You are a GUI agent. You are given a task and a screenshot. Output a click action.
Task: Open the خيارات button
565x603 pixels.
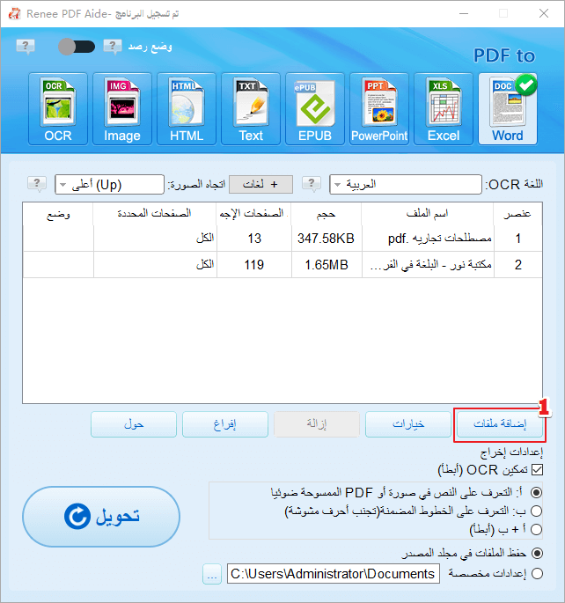pos(408,424)
